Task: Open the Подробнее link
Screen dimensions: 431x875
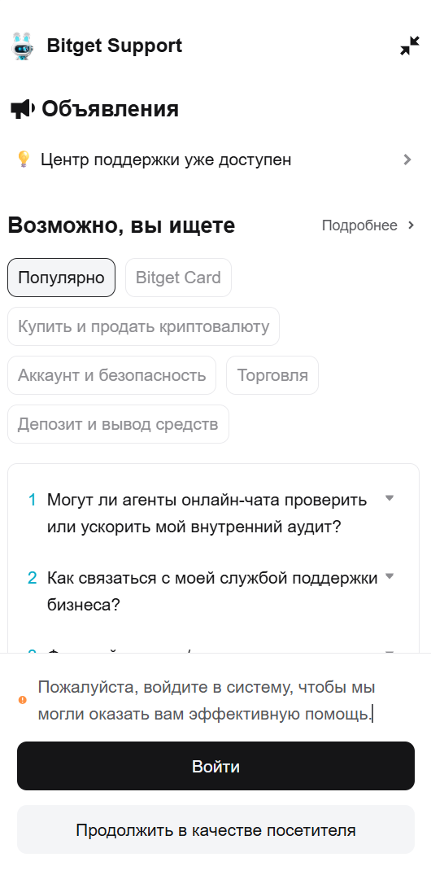Action: coord(359,225)
